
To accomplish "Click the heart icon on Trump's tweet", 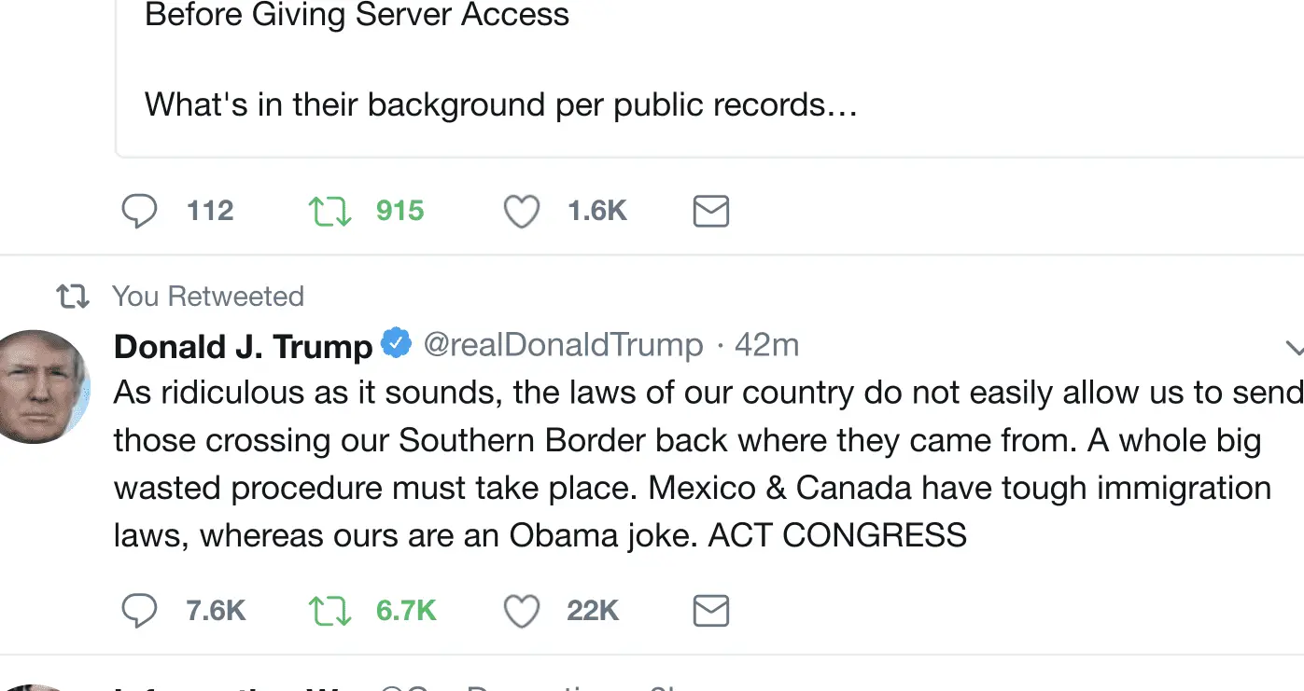I will tap(522, 612).
